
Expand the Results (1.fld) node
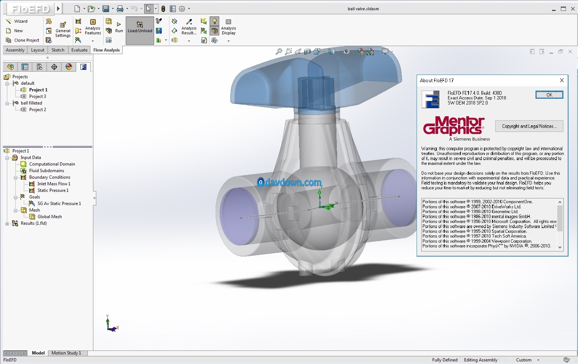click(7, 224)
